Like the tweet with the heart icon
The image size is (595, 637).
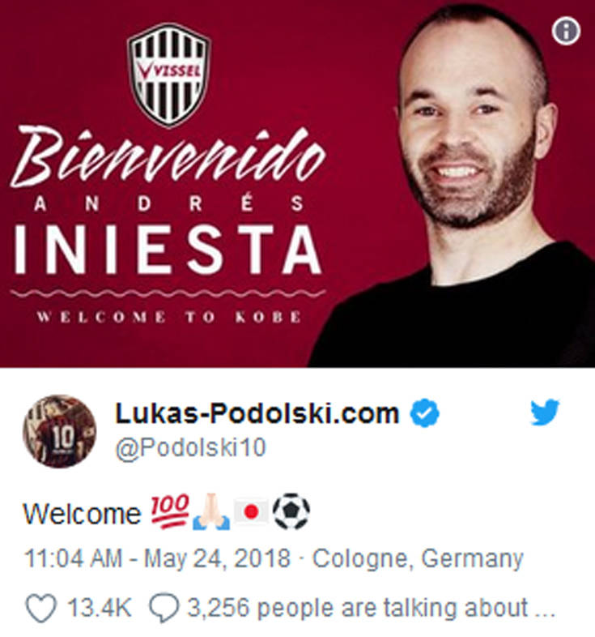click(41, 608)
